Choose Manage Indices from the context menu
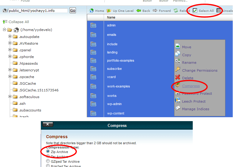233x167 pixels. click(195, 109)
